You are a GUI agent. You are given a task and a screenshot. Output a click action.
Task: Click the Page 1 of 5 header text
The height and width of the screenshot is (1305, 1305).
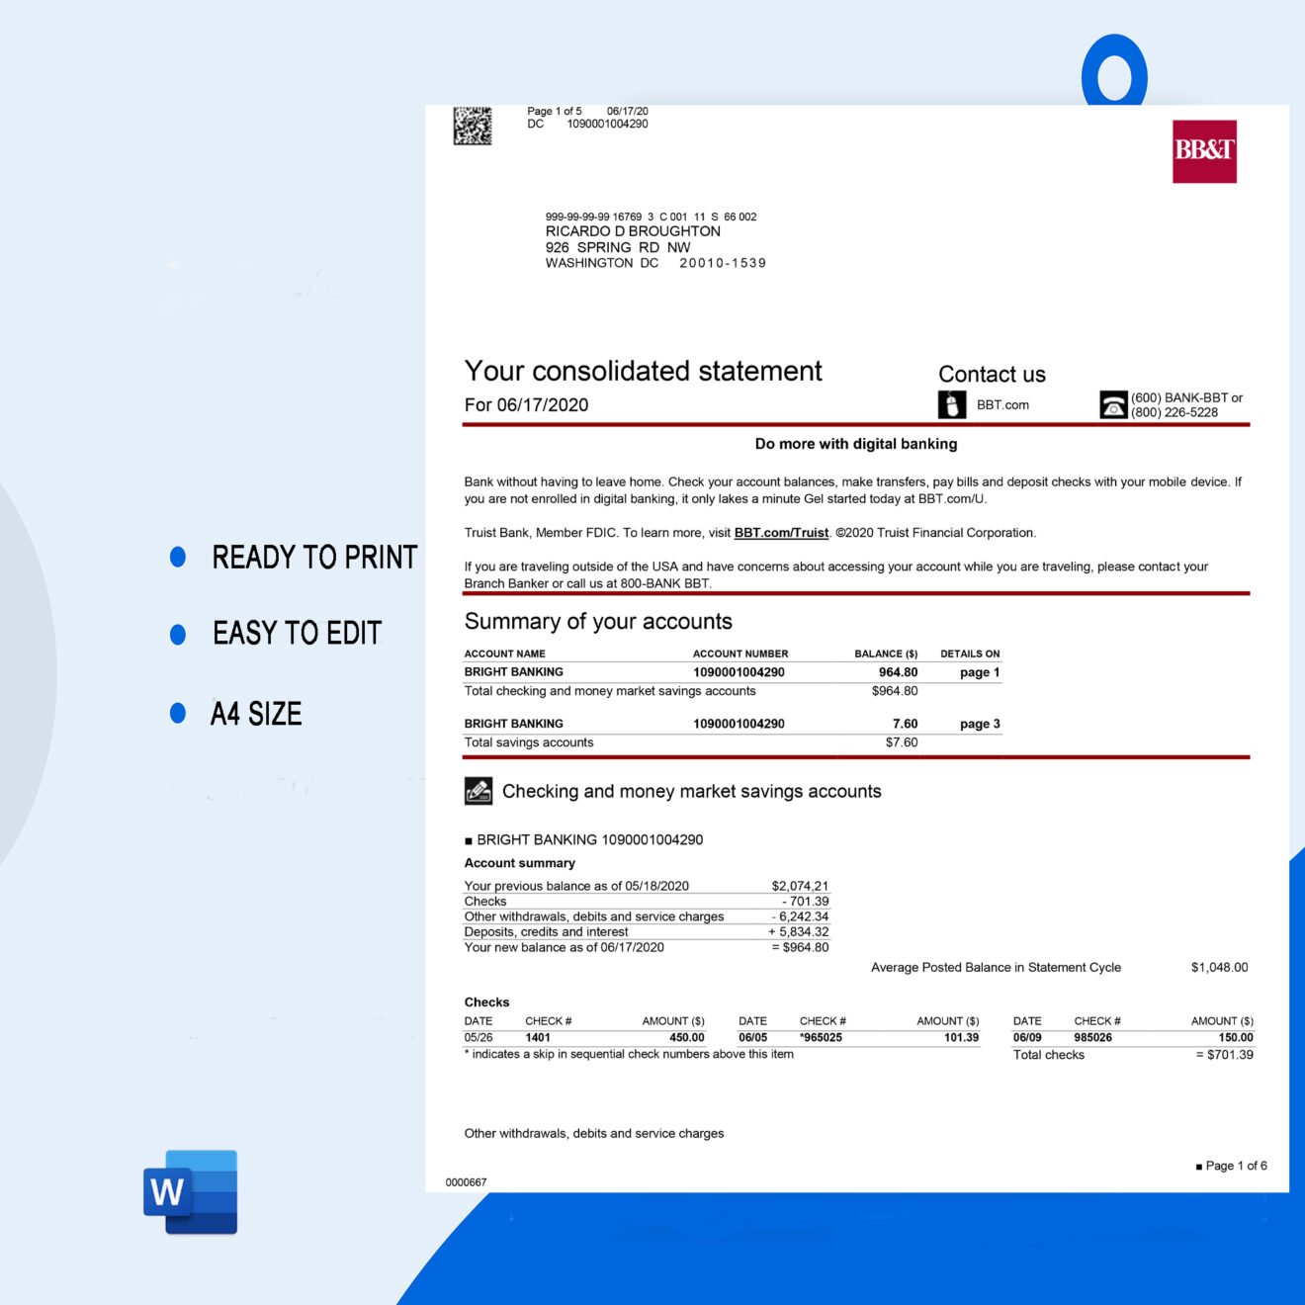[554, 111]
